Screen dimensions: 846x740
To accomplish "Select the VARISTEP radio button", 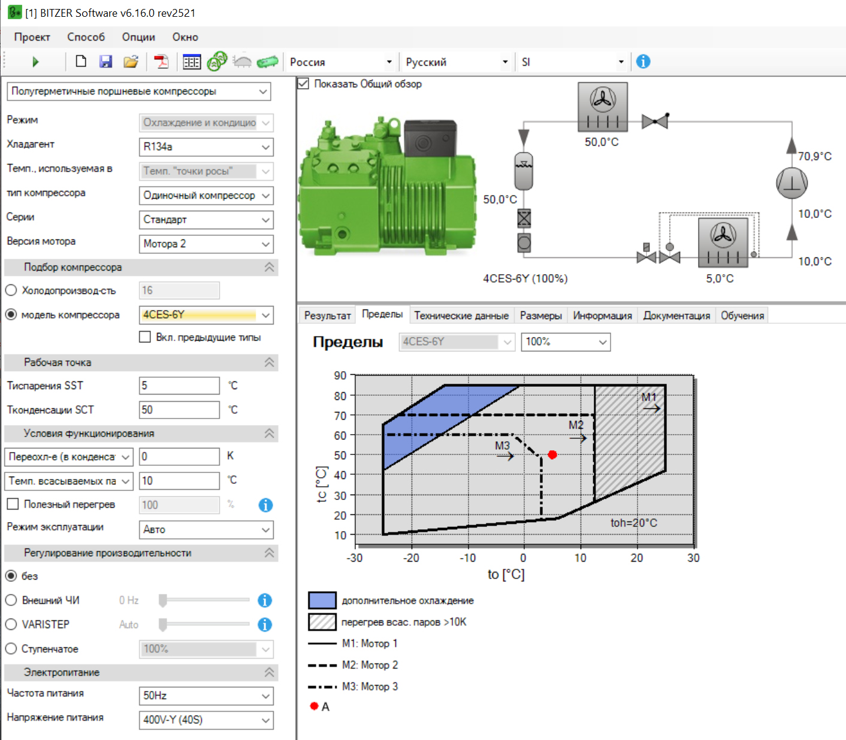I will 11,624.
